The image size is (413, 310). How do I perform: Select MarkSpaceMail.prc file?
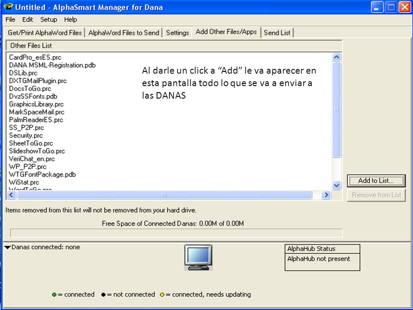tap(37, 112)
